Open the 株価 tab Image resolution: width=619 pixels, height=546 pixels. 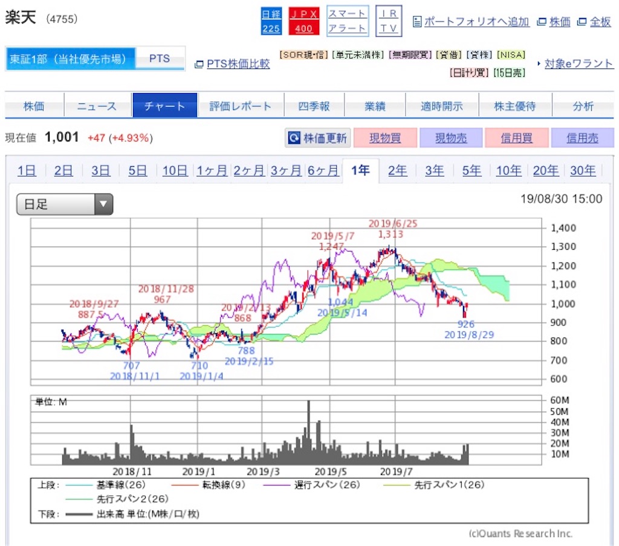34,106
